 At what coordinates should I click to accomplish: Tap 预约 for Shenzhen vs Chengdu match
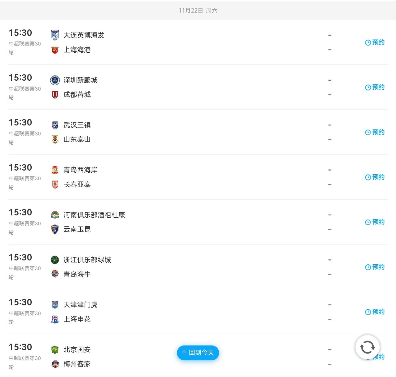click(375, 87)
